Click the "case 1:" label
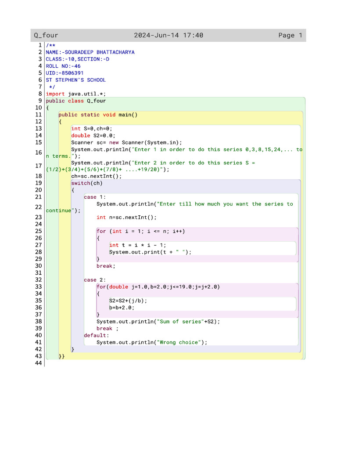The height and width of the screenshot is (450, 337). click(95, 197)
